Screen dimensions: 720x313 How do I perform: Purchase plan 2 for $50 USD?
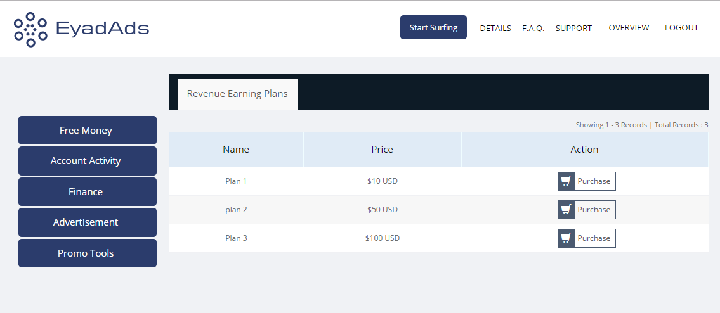586,210
